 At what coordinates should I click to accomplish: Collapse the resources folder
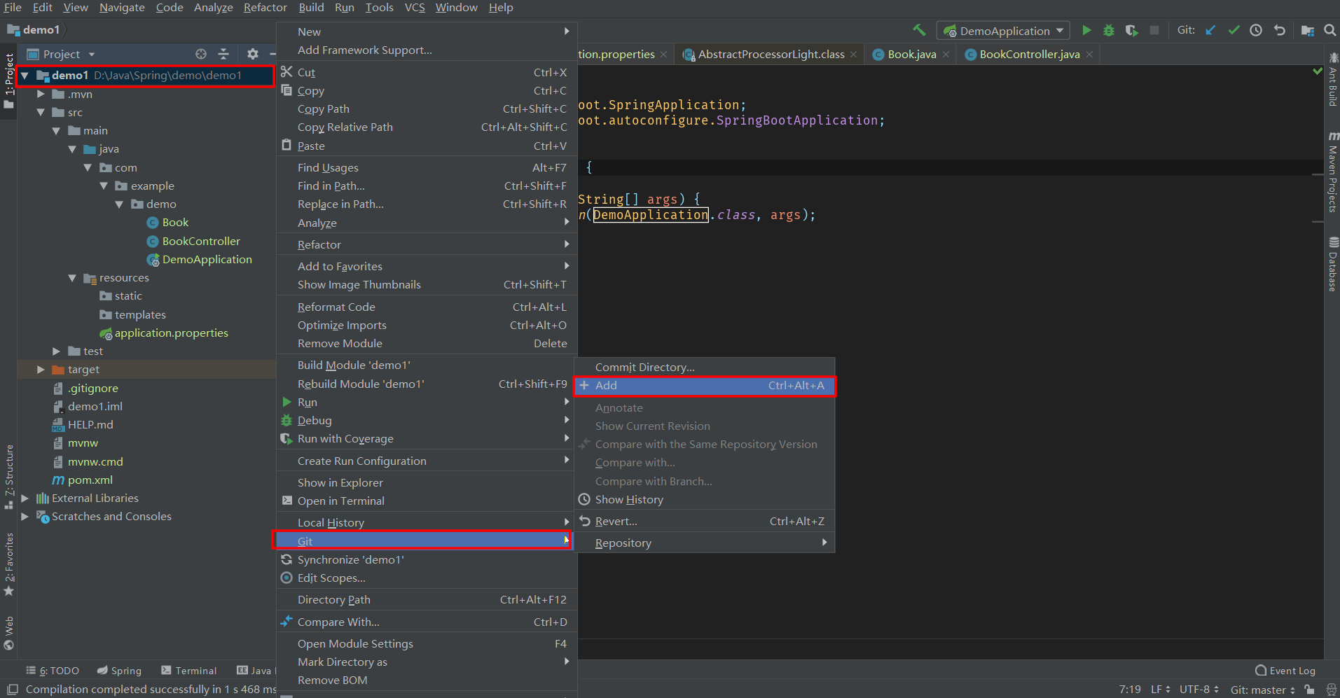[x=72, y=278]
